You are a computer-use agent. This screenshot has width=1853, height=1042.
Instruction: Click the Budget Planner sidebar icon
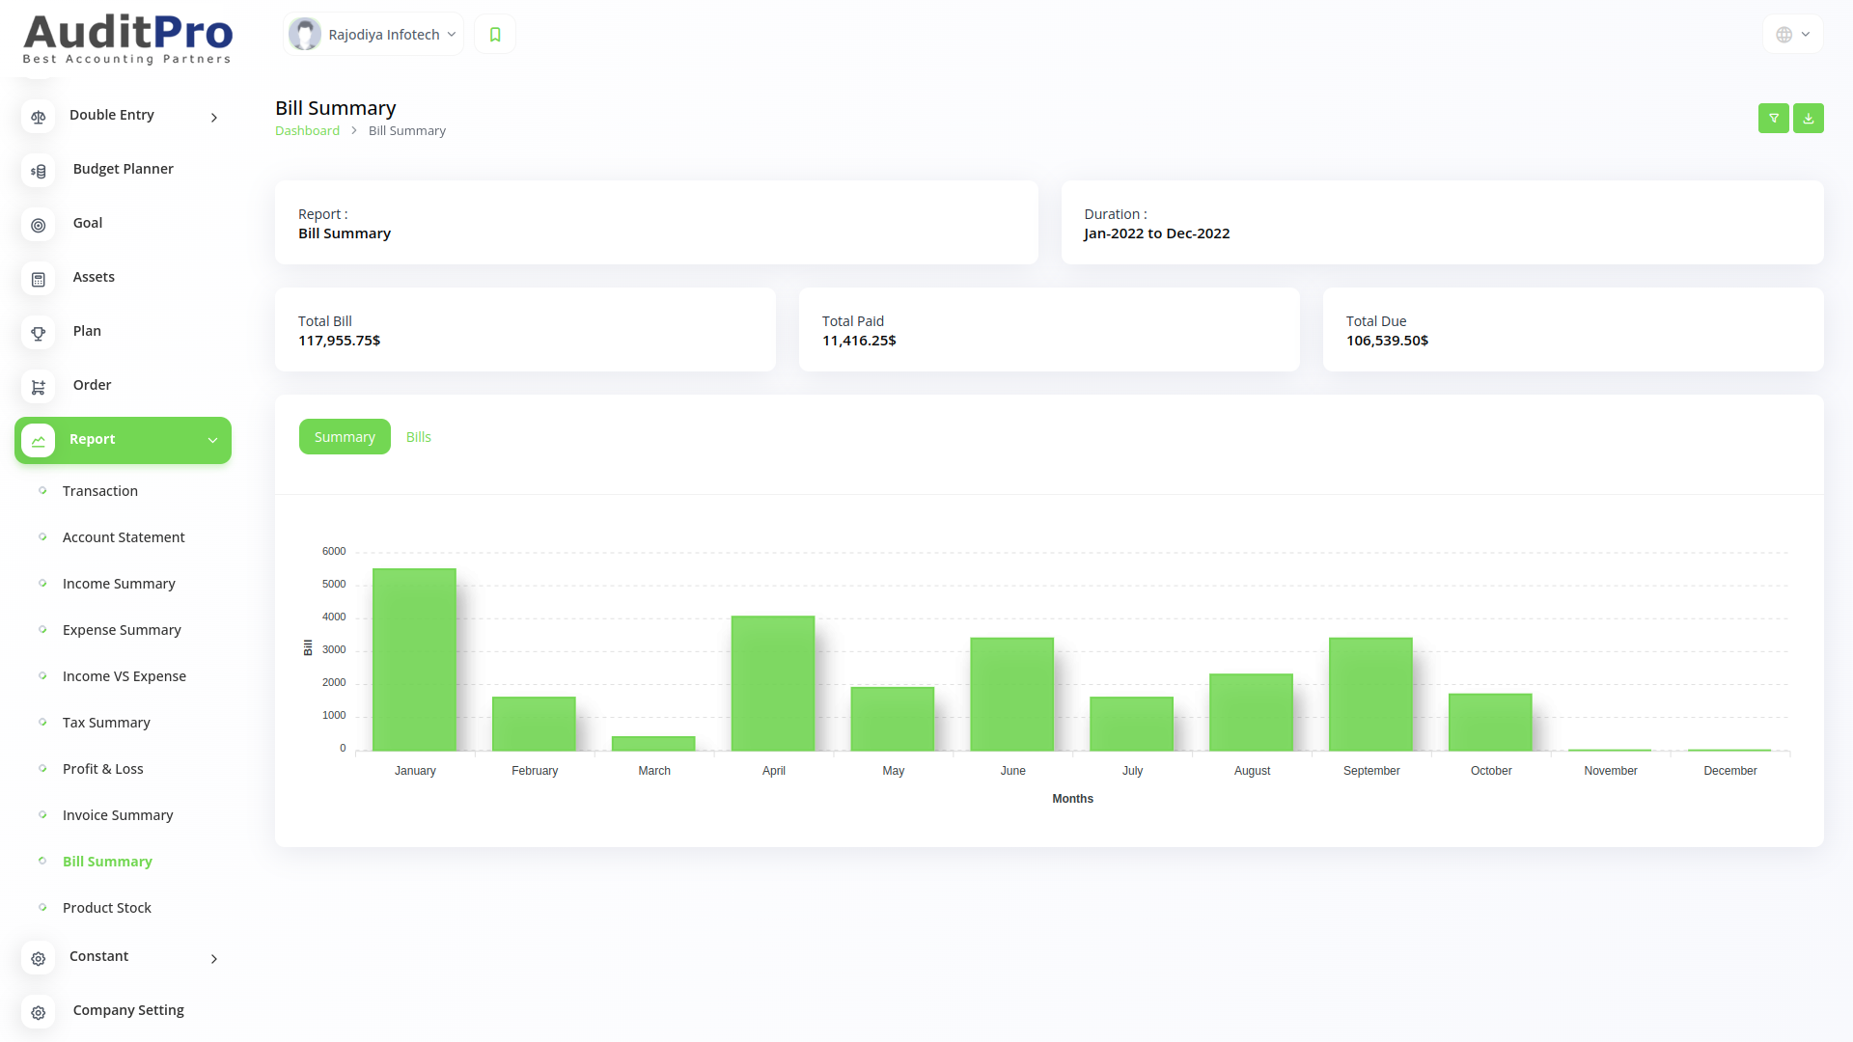tap(40, 169)
